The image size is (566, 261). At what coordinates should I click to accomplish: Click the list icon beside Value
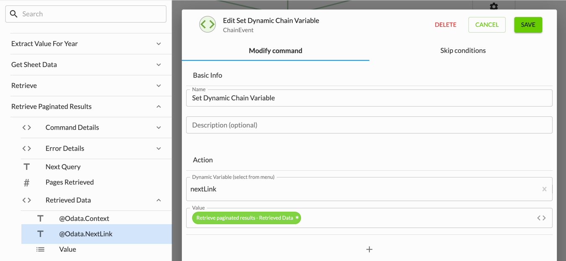[x=40, y=249]
